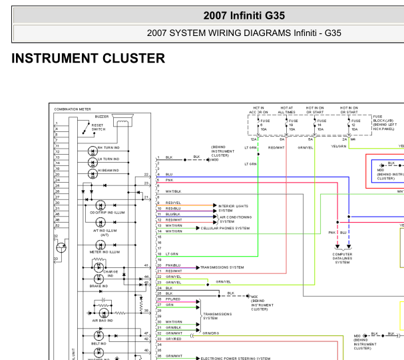Click the RH TURN IND lamp symbol
The image size is (404, 360).
click(x=93, y=151)
